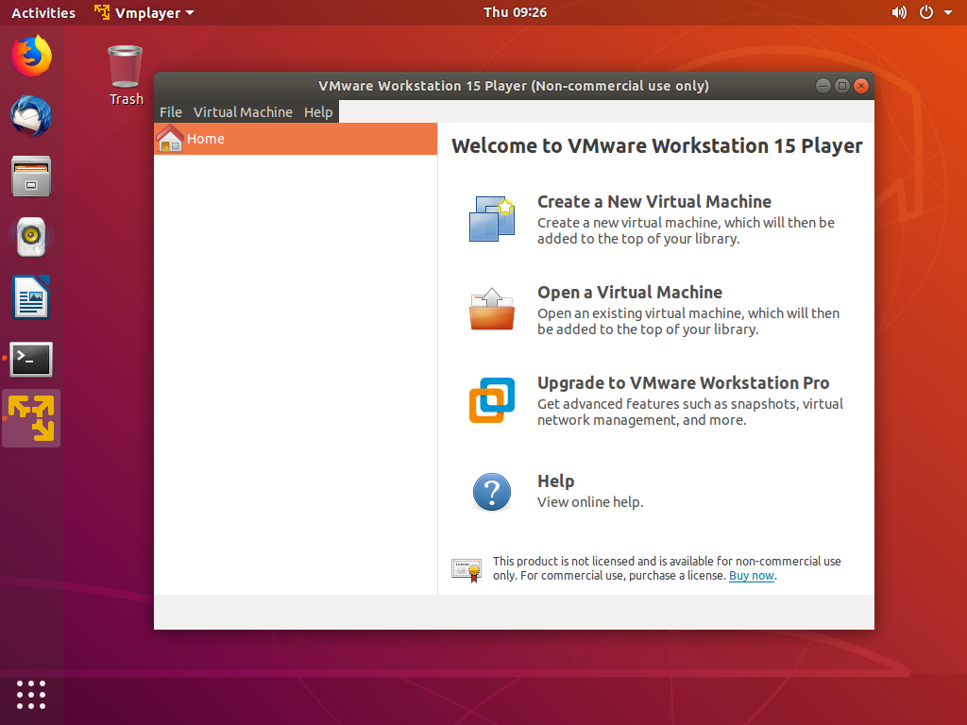Follow the Buy now link
Image resolution: width=967 pixels, height=725 pixels.
[x=752, y=576]
